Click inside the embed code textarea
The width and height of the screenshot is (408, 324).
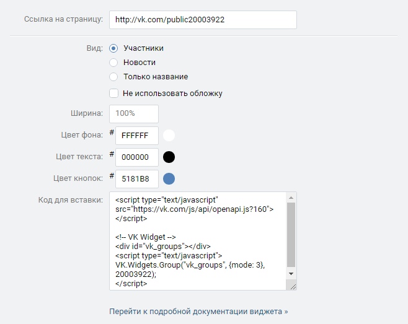[198, 241]
